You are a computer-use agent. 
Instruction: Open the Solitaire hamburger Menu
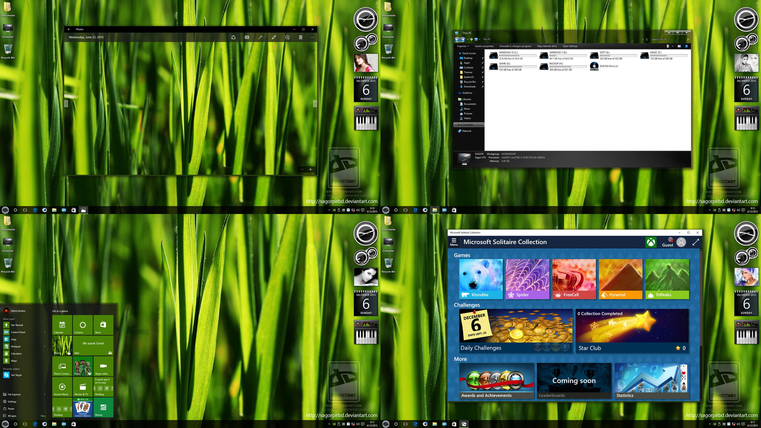click(454, 242)
